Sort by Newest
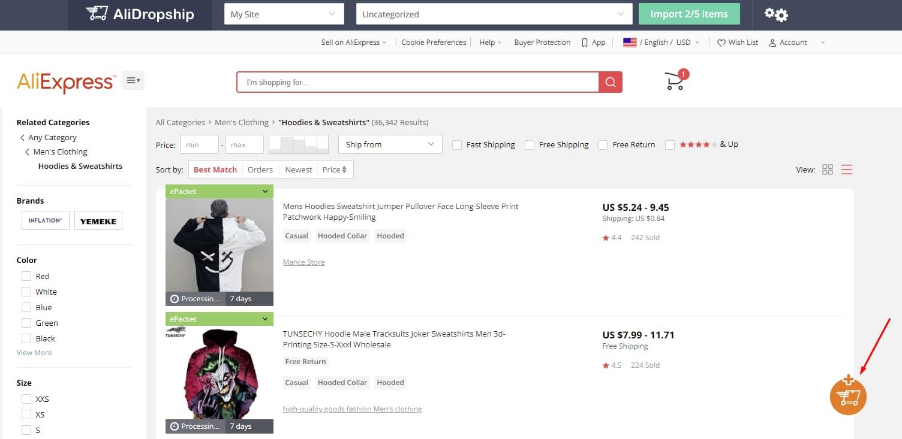Viewport: 902px width, 439px height. click(299, 170)
